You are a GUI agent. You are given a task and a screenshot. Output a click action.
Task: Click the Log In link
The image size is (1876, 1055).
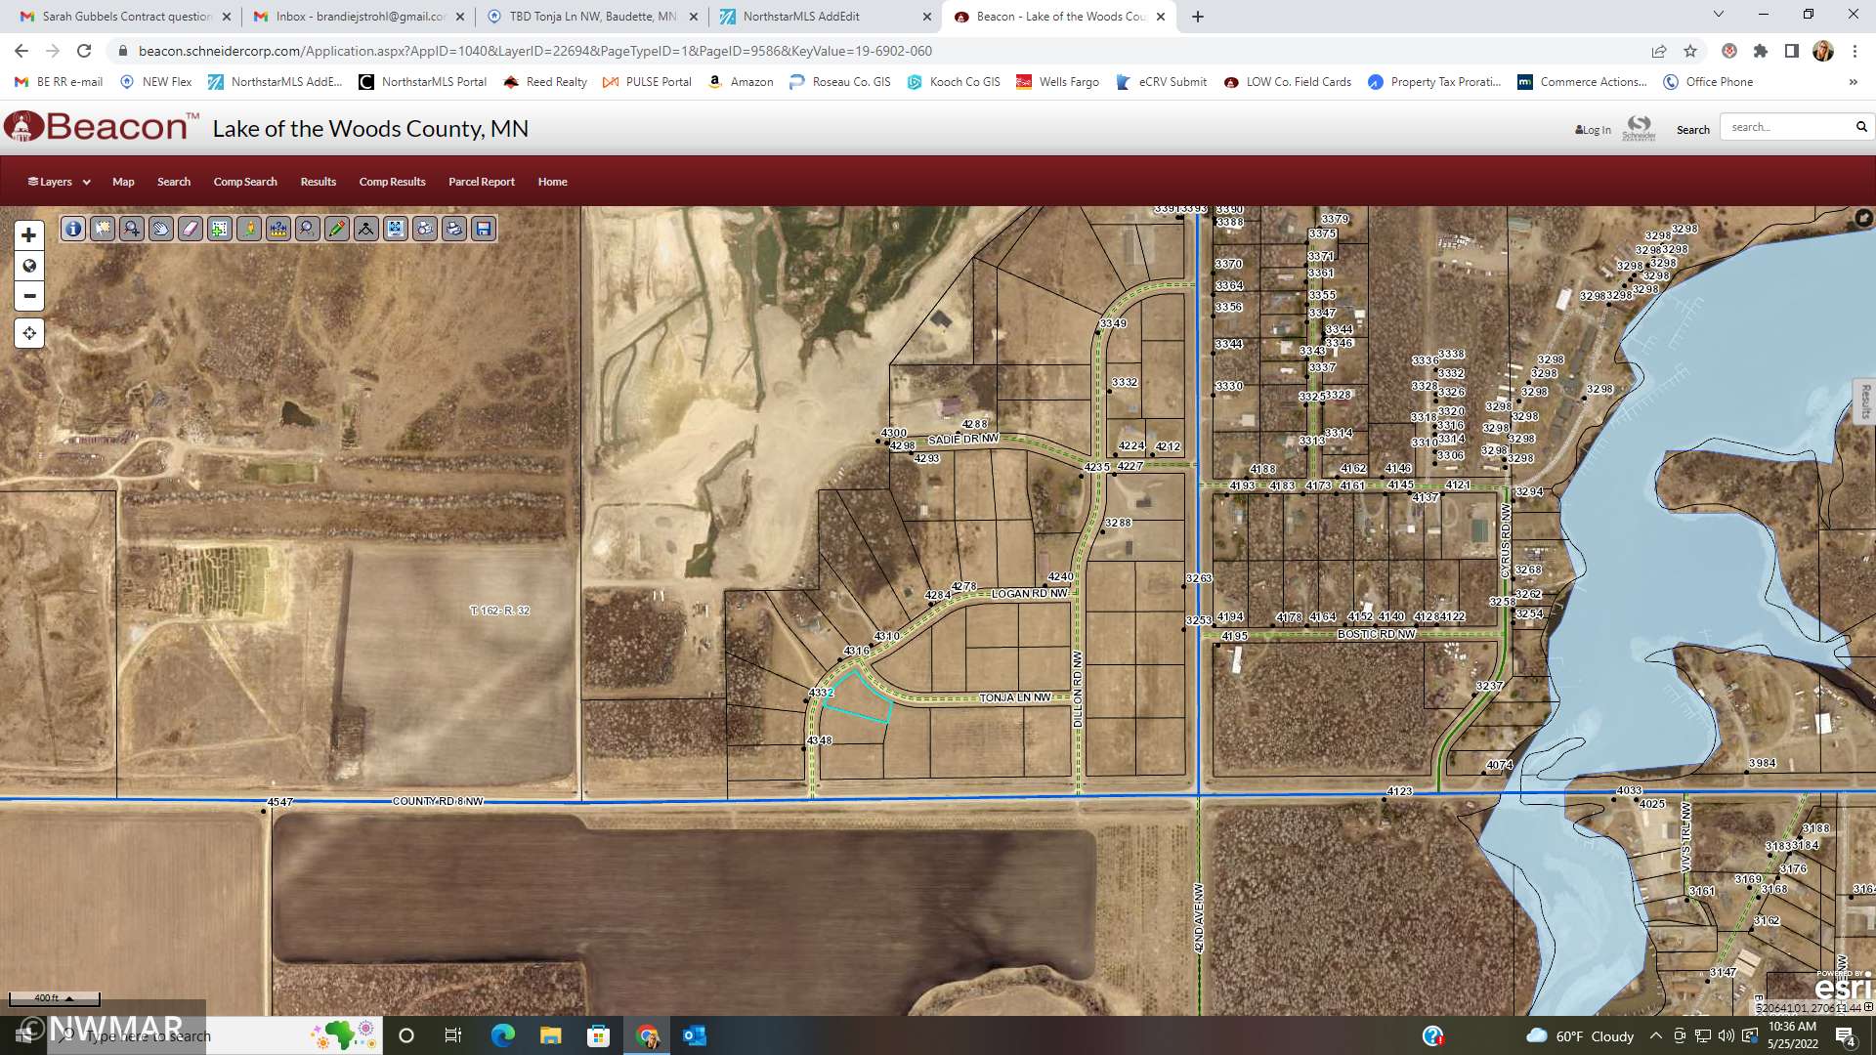pyautogui.click(x=1593, y=130)
